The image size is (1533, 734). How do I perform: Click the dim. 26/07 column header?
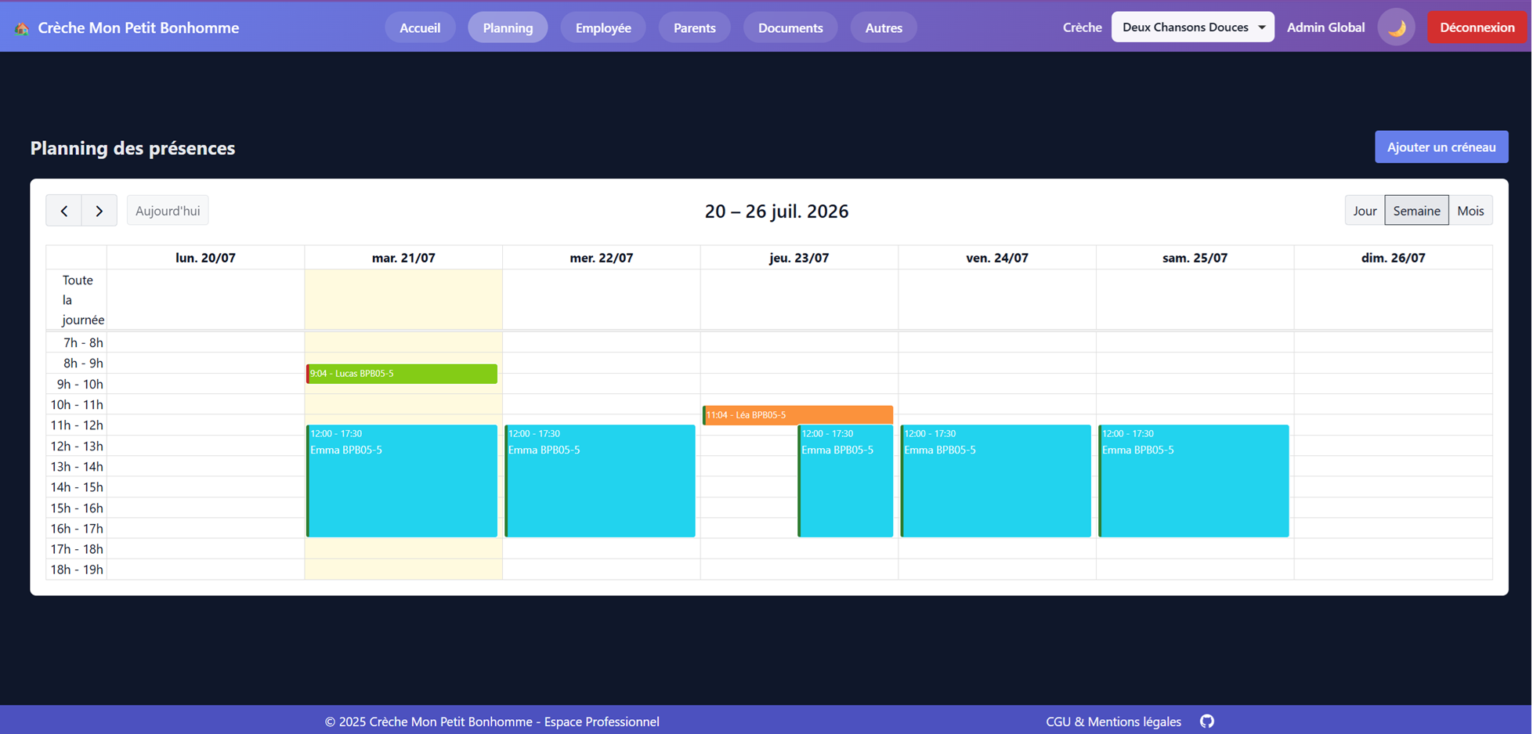tap(1393, 258)
